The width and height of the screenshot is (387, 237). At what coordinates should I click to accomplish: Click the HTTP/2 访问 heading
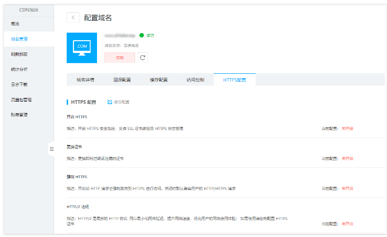pyautogui.click(x=78, y=207)
